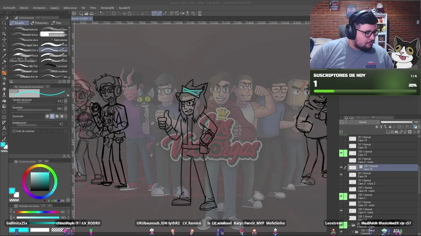Select the Colo brush preset
Screen dimensions: 421x236
point(54,66)
